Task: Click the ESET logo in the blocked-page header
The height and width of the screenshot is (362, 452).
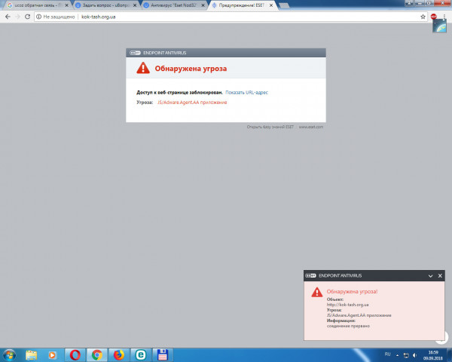Action: [x=135, y=53]
